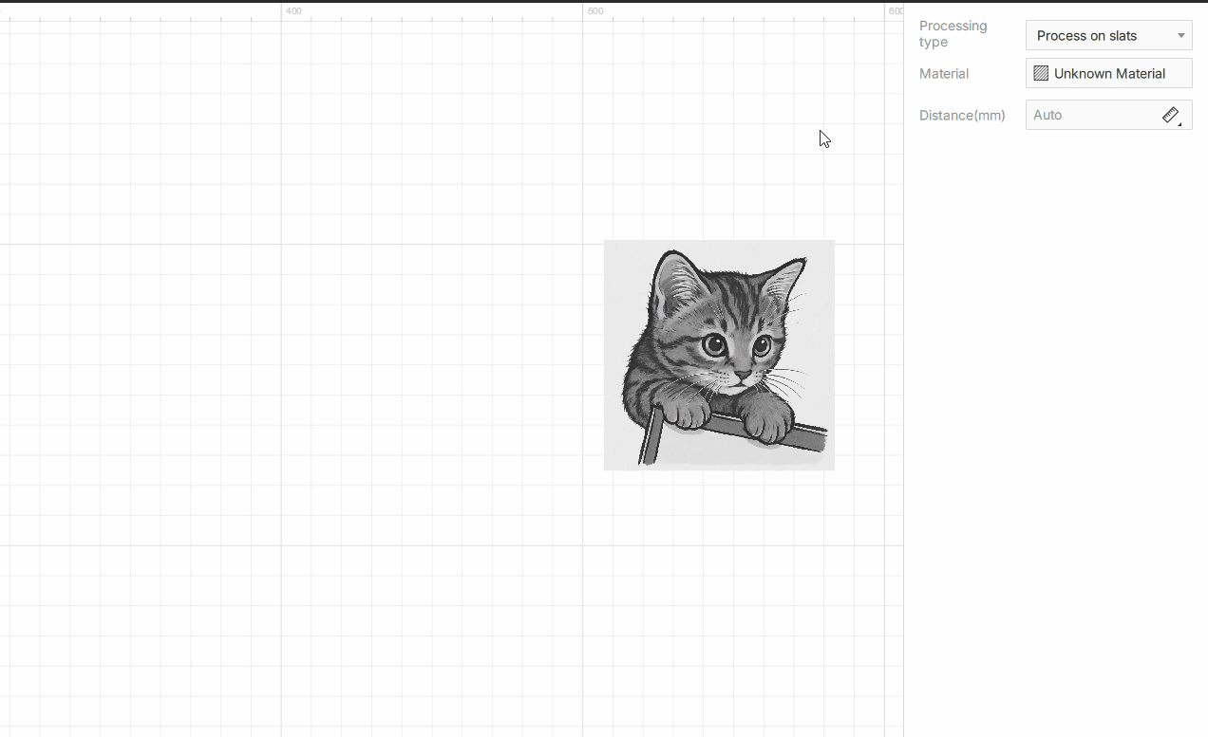Image resolution: width=1208 pixels, height=737 pixels.
Task: Click the ruler measure-distance icon
Action: point(1171,116)
